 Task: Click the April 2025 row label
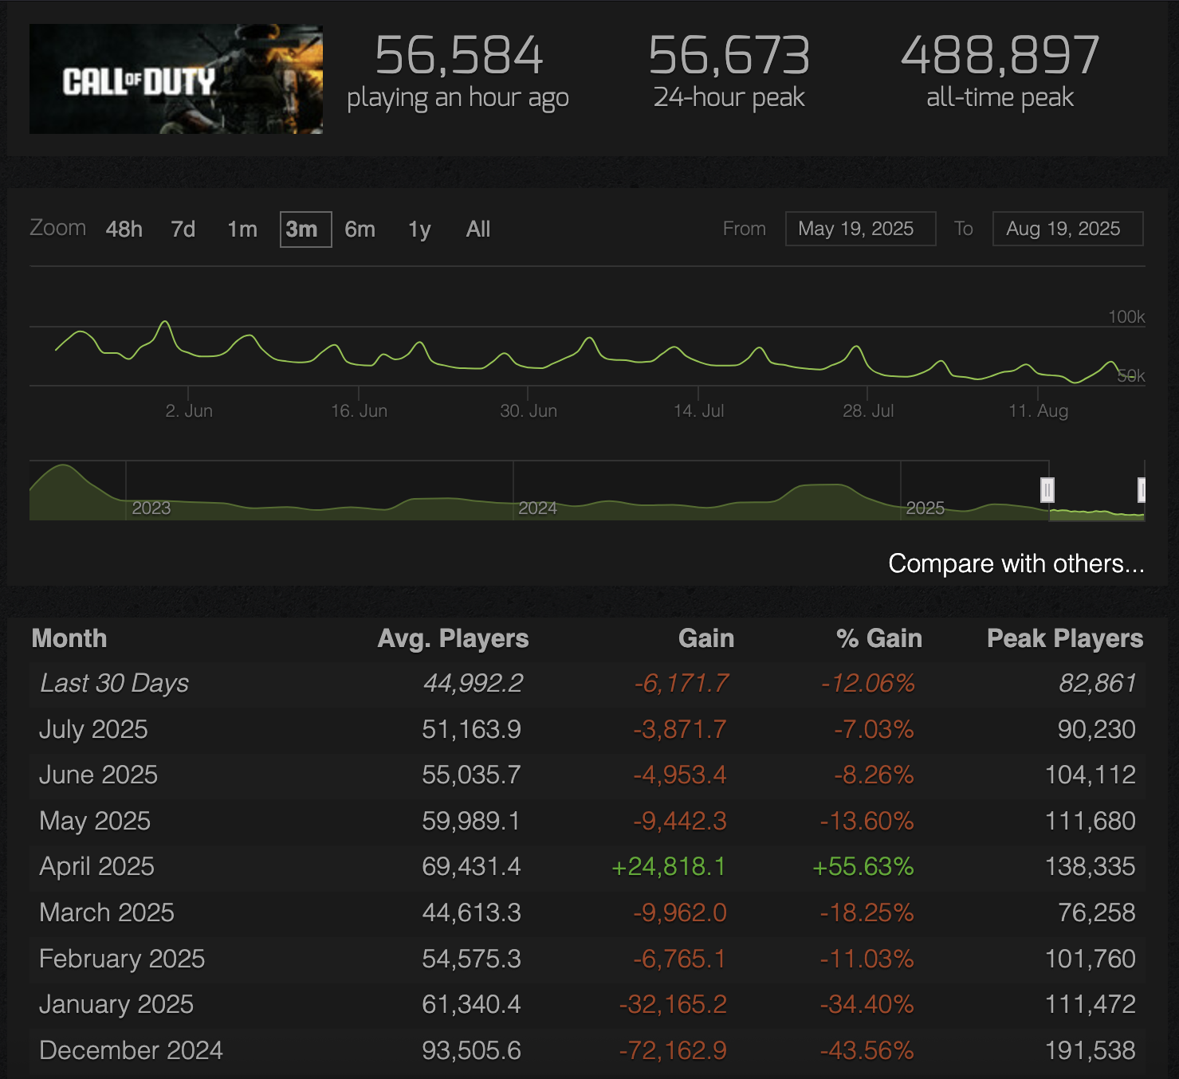(97, 866)
